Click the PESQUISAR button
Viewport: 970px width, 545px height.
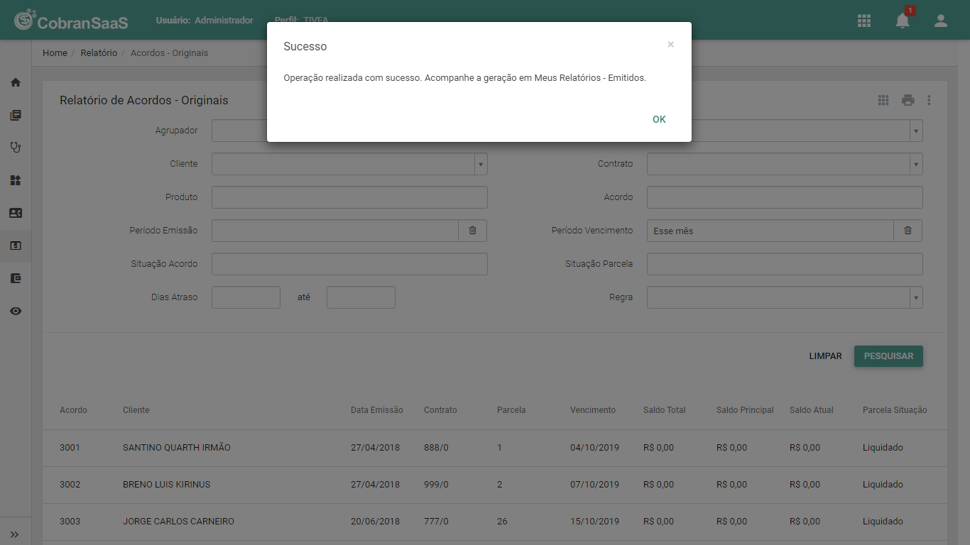pyautogui.click(x=888, y=356)
